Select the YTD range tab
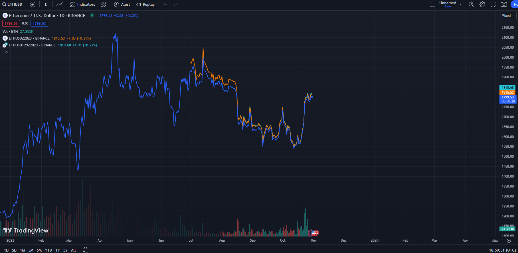This screenshot has height=253, width=518. point(48,250)
